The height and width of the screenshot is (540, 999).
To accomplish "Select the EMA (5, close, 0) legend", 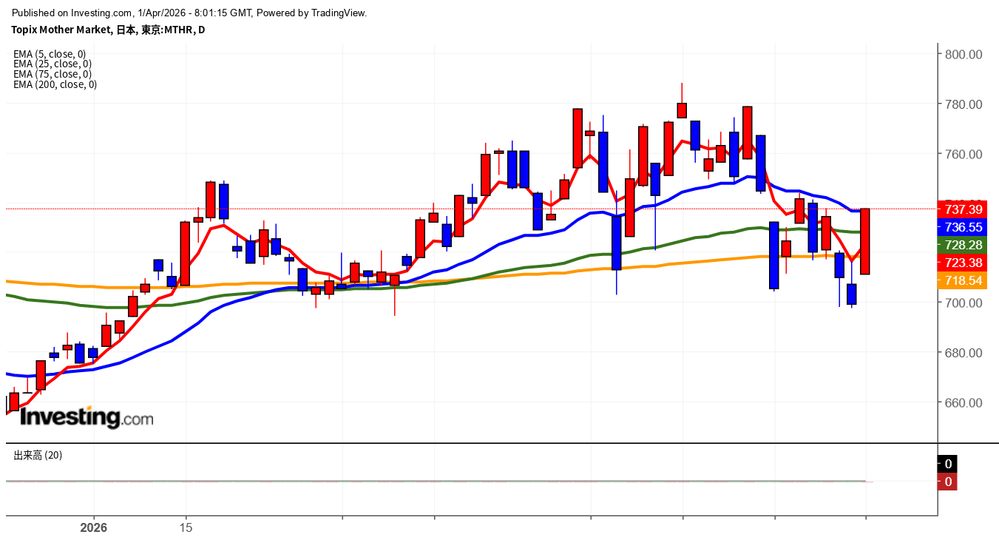I will 50,54.
